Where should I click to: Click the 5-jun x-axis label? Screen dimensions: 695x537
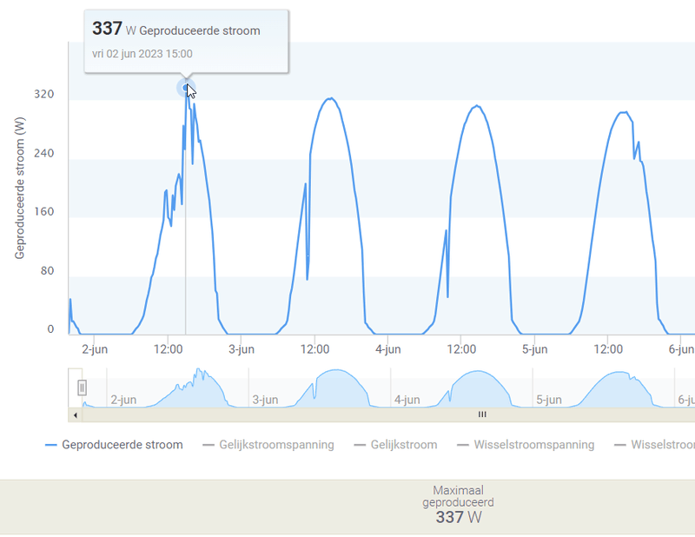pos(534,349)
